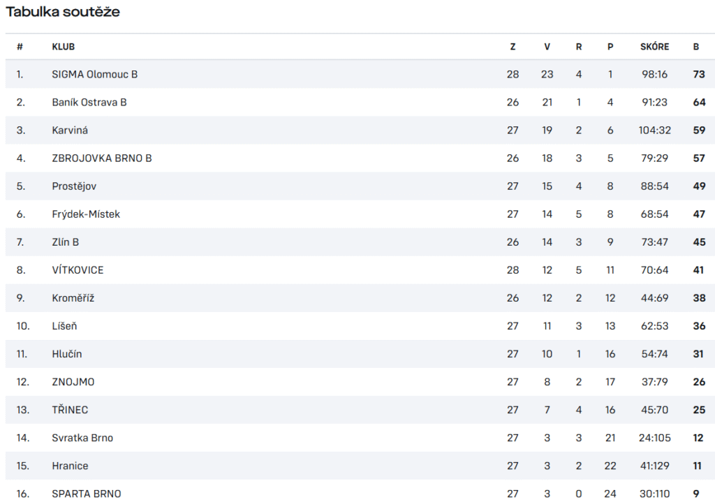Click the Prostějov club name
Screen dimensions: 715x504
pyautogui.click(x=74, y=186)
